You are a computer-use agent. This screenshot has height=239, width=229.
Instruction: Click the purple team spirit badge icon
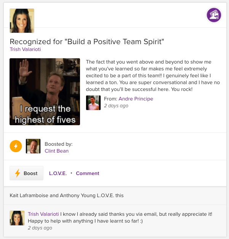click(214, 15)
